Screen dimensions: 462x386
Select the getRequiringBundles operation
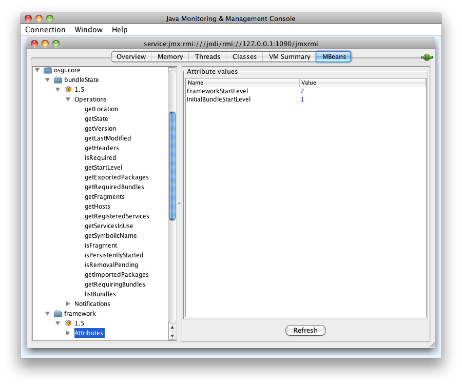(x=115, y=284)
